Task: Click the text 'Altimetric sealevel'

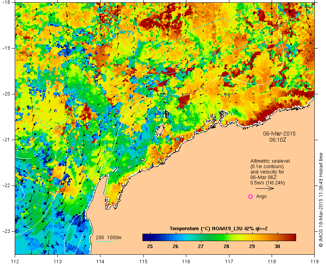Action: (270, 161)
